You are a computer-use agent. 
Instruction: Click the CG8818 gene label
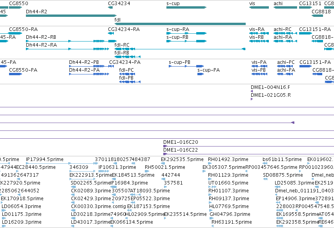coord(321,11)
